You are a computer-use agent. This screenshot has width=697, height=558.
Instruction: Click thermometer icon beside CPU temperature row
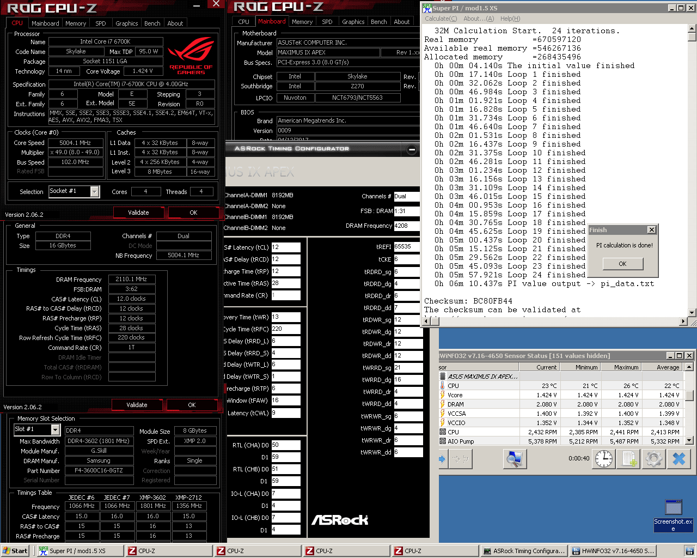pos(442,385)
